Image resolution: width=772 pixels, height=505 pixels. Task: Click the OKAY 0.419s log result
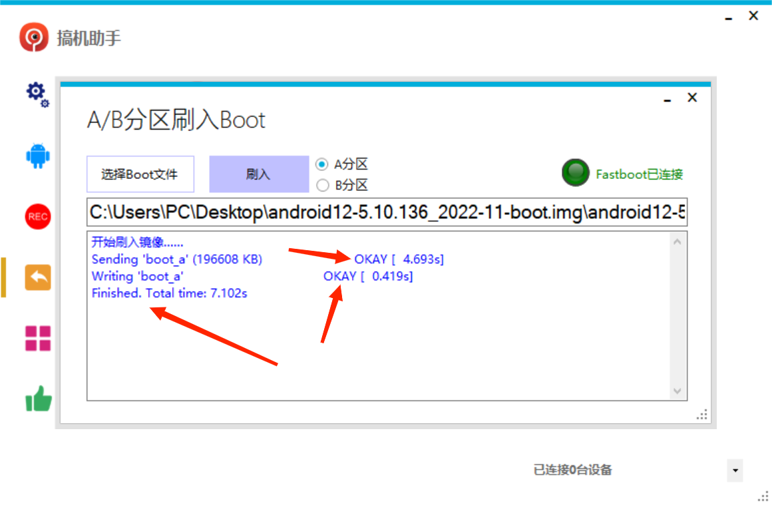tap(368, 276)
